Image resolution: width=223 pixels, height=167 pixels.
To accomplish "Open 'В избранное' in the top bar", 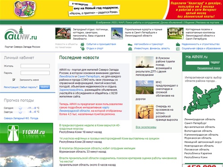I will (x=103, y=23).
